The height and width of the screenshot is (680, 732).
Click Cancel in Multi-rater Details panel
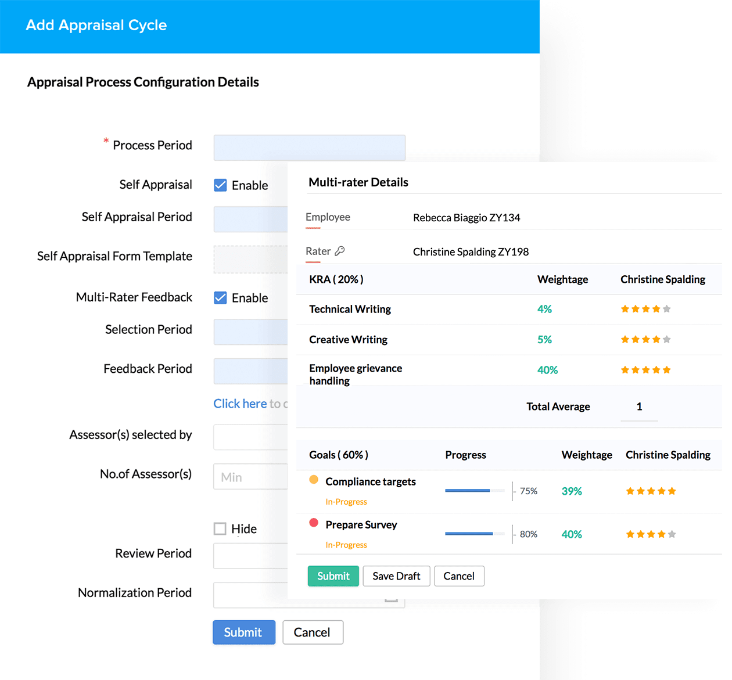(x=460, y=576)
